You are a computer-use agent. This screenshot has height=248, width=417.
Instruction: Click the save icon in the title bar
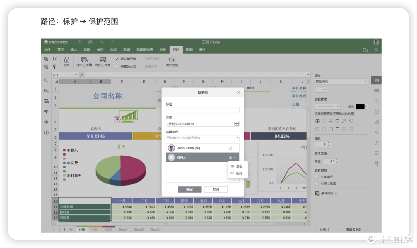coord(80,42)
